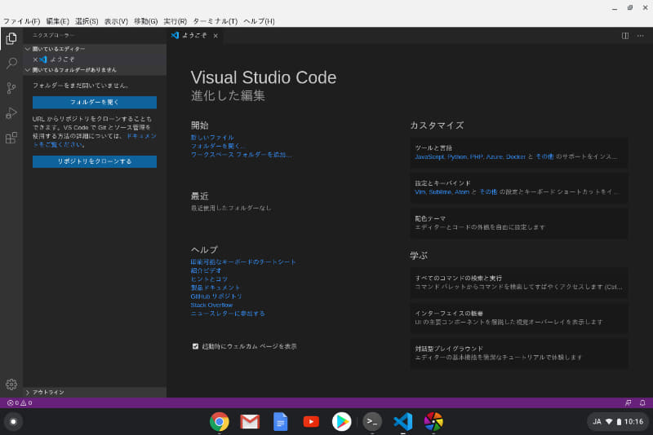Open the 編集(E) menu
The width and height of the screenshot is (653, 435).
click(57, 21)
